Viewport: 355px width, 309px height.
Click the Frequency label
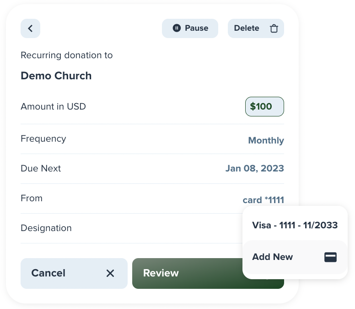43,139
